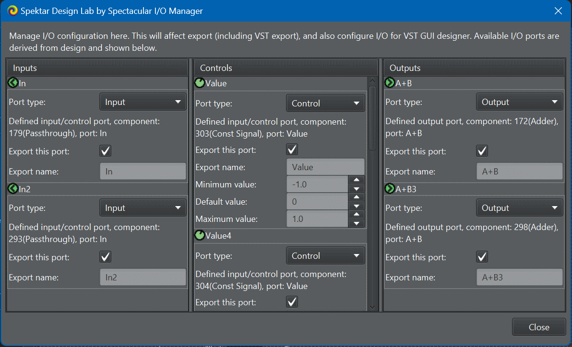The width and height of the screenshot is (572, 347).
Task: Disable export of the A+B3 output port
Action: coord(482,257)
